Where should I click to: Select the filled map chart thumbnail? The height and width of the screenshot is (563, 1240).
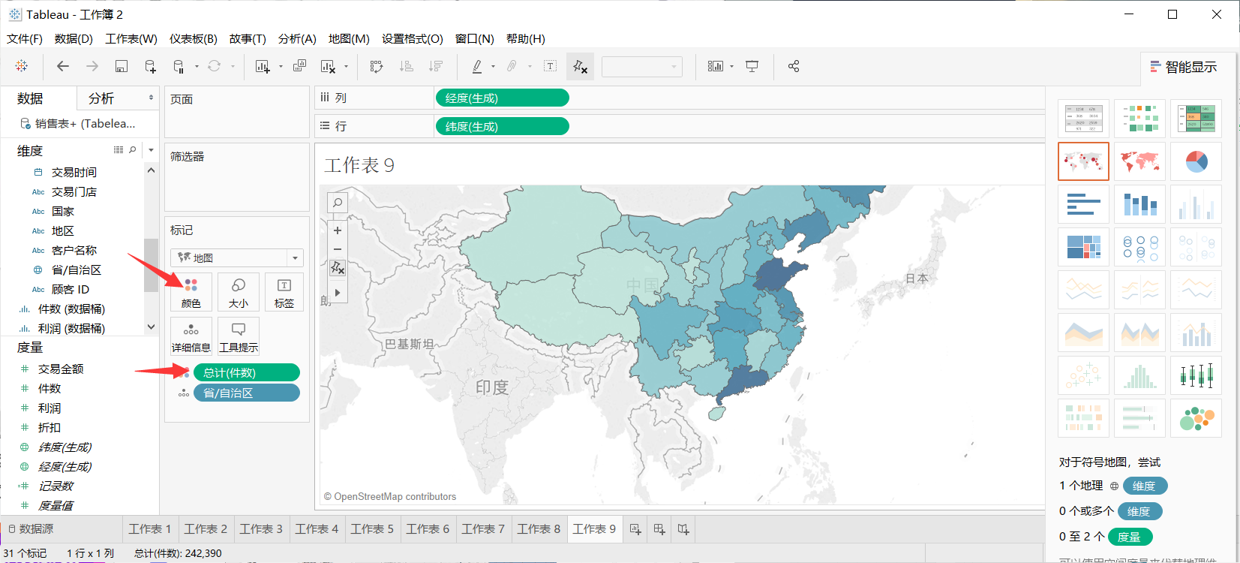click(x=1139, y=161)
